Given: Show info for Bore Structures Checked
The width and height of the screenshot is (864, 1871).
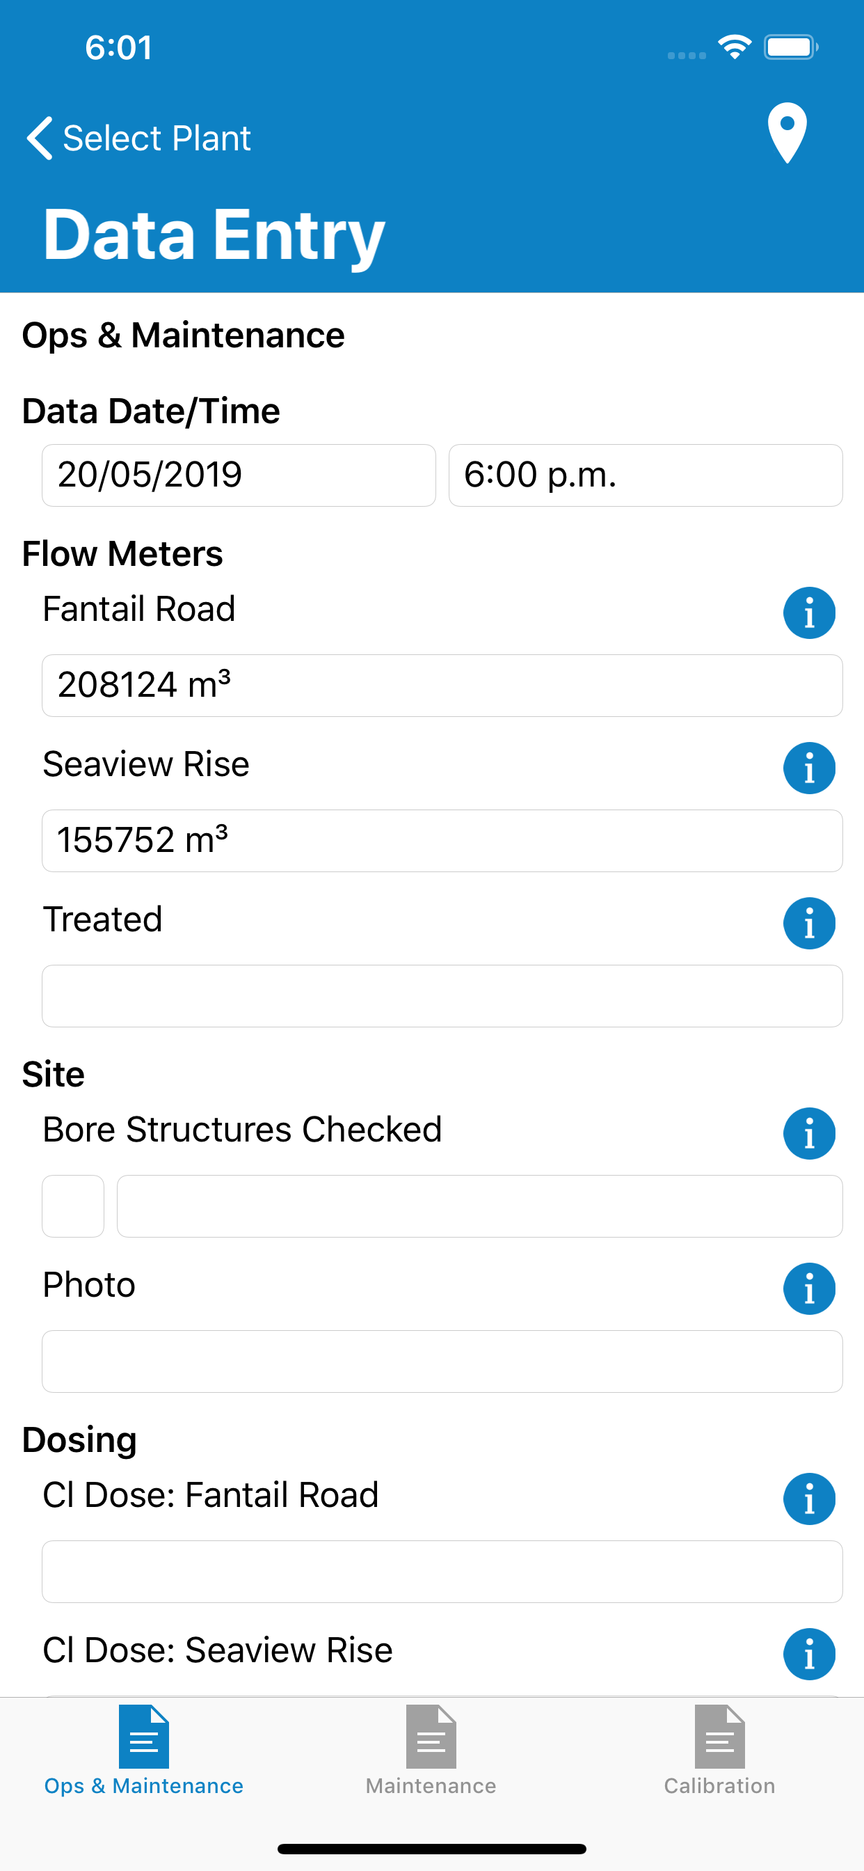Looking at the screenshot, I should [809, 1134].
